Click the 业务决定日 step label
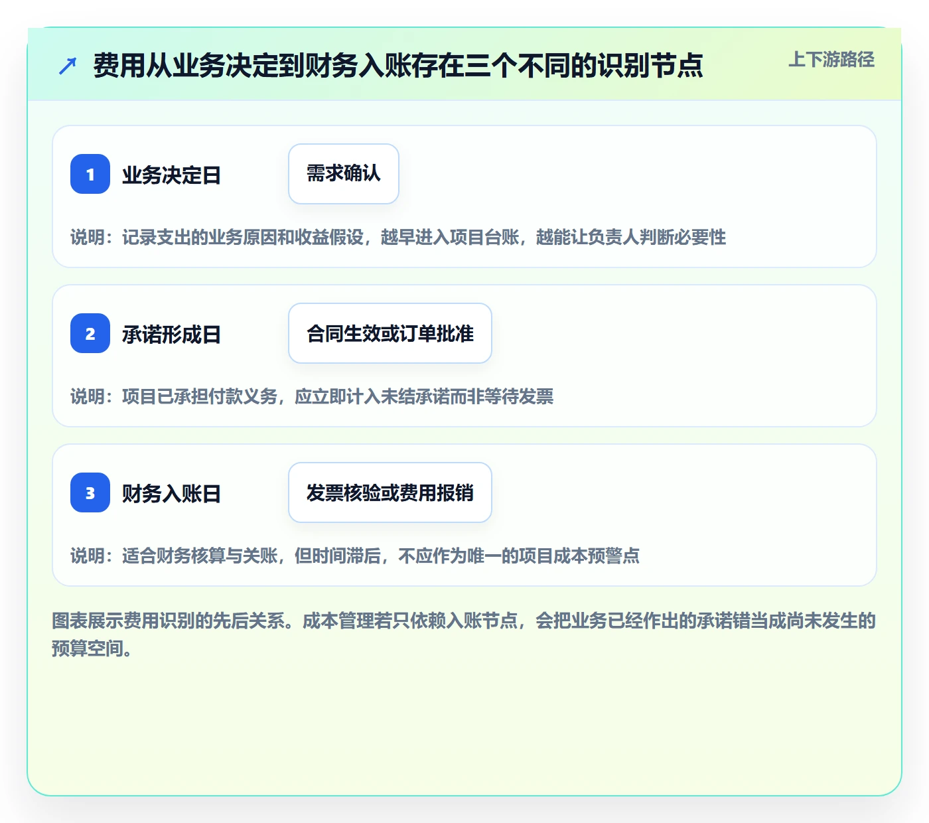 171,175
